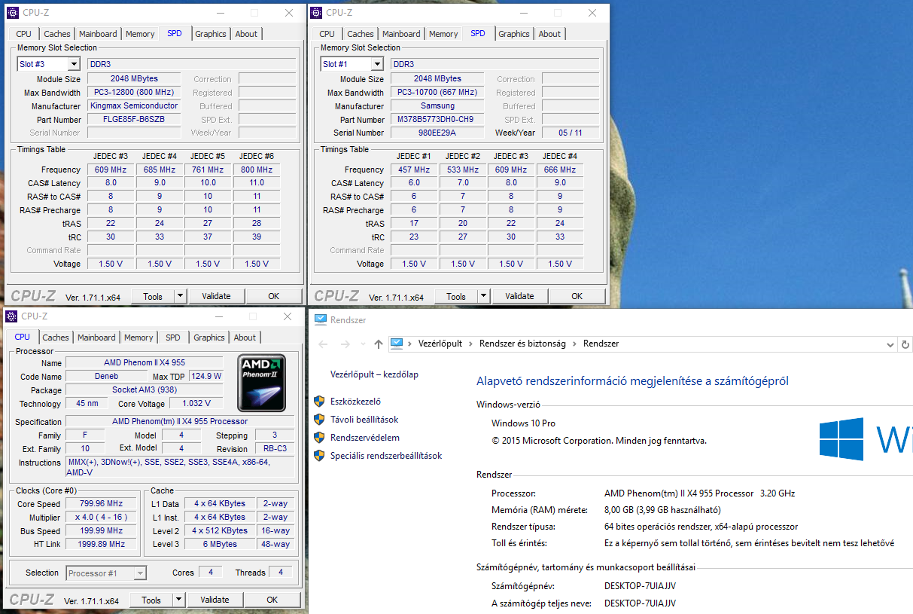Click Rendszer és biztonság in breadcrumb
The image size is (913, 614).
[x=522, y=344]
